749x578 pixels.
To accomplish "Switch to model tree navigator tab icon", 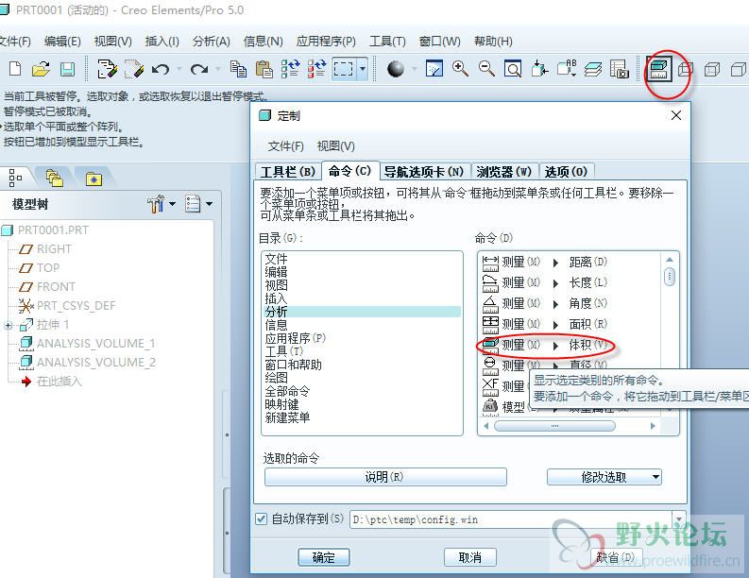I will [x=16, y=178].
